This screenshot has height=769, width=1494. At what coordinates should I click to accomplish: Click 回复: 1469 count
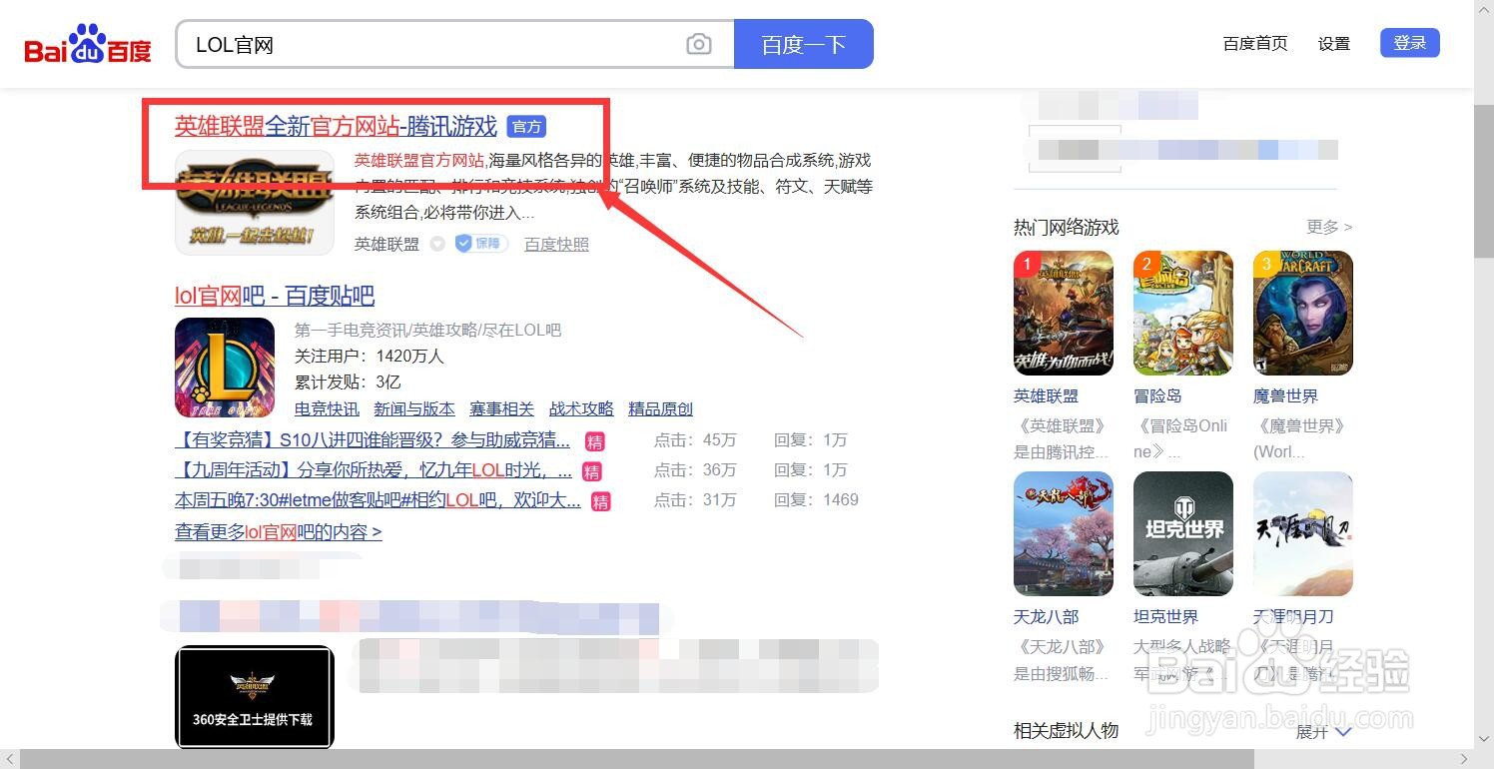[816, 500]
